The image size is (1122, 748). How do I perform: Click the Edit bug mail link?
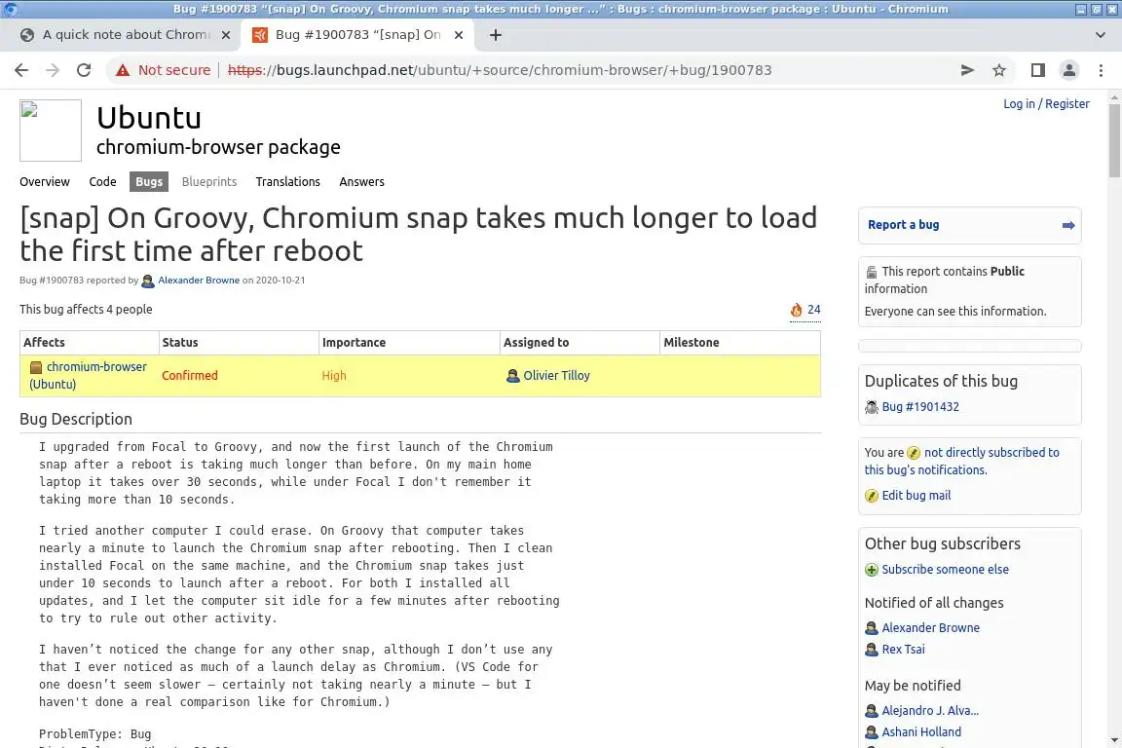point(916,496)
